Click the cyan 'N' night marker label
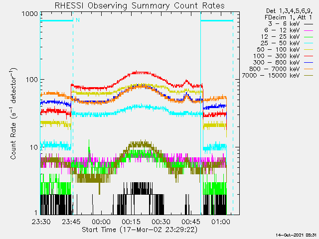The width and height of the screenshot is (319, 239). [78, 20]
